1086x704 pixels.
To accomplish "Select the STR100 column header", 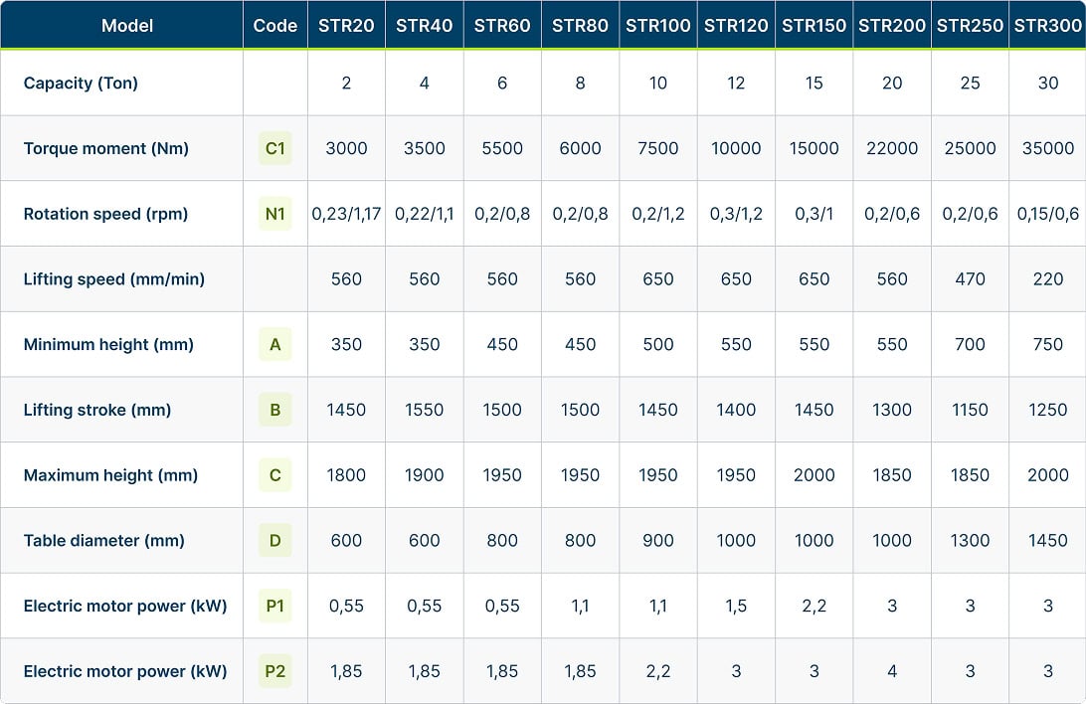I will point(658,25).
